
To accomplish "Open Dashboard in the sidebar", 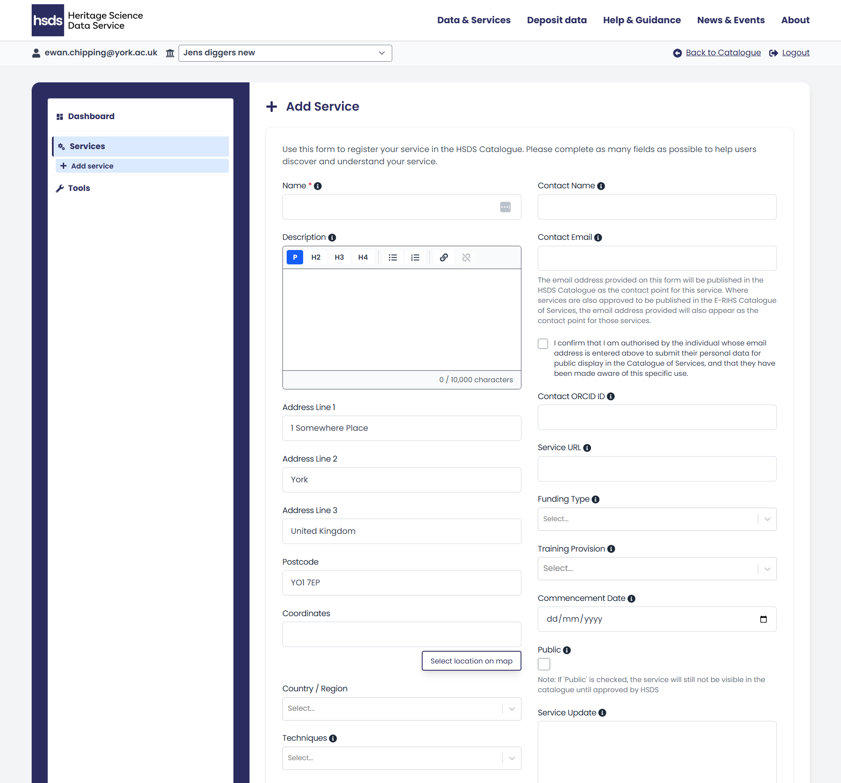I will point(91,117).
